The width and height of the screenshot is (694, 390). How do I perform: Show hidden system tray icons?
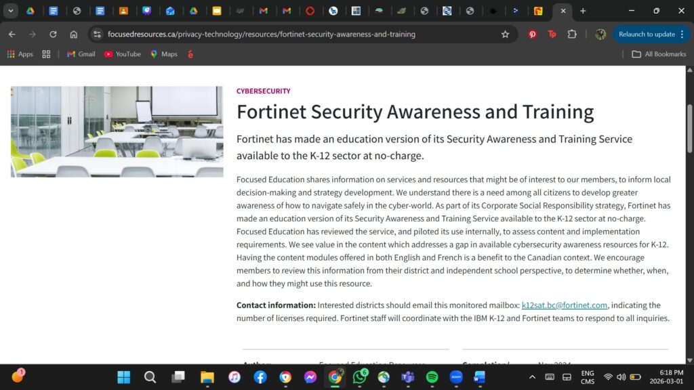coord(532,377)
